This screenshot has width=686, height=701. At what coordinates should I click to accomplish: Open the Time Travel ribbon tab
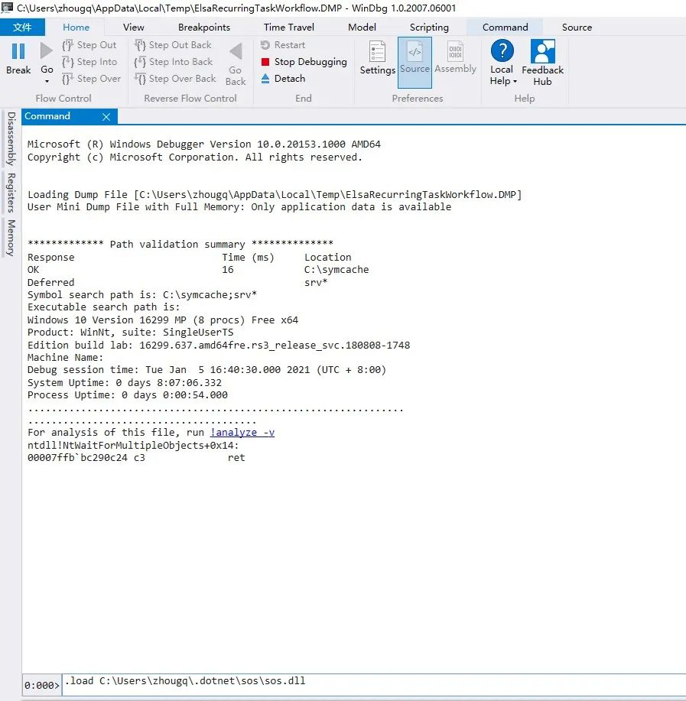[289, 28]
